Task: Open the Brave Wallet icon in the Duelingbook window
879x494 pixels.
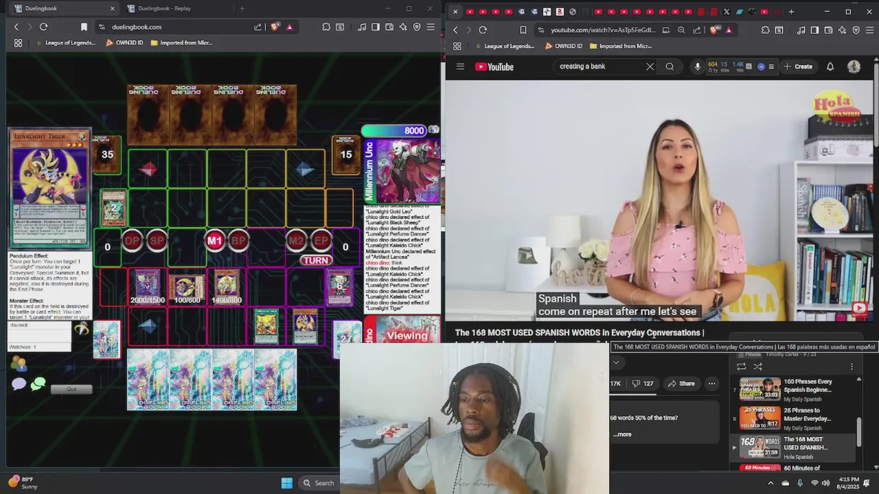Action: 389,27
